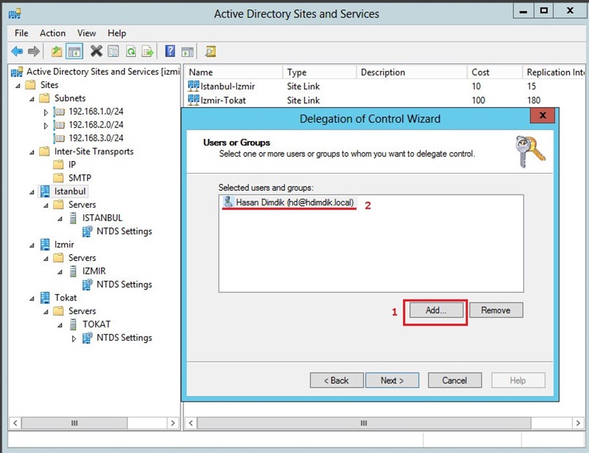Go Back in the Delegation wizard
The image size is (589, 453).
point(336,380)
